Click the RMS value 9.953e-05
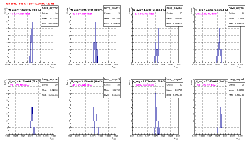 (x=53, y=23)
